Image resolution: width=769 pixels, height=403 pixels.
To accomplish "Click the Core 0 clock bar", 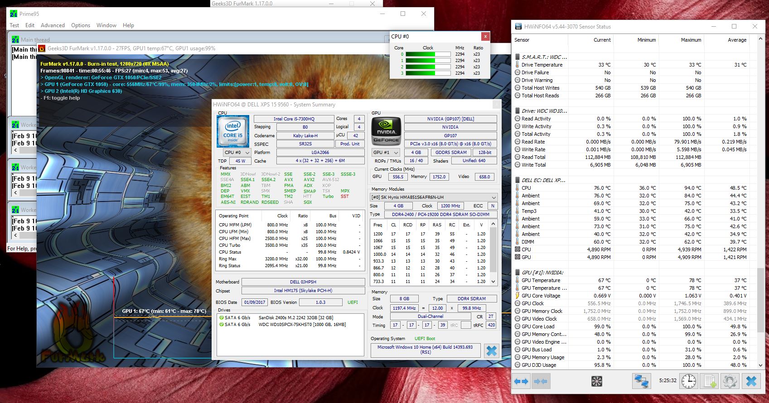I will [x=428, y=54].
